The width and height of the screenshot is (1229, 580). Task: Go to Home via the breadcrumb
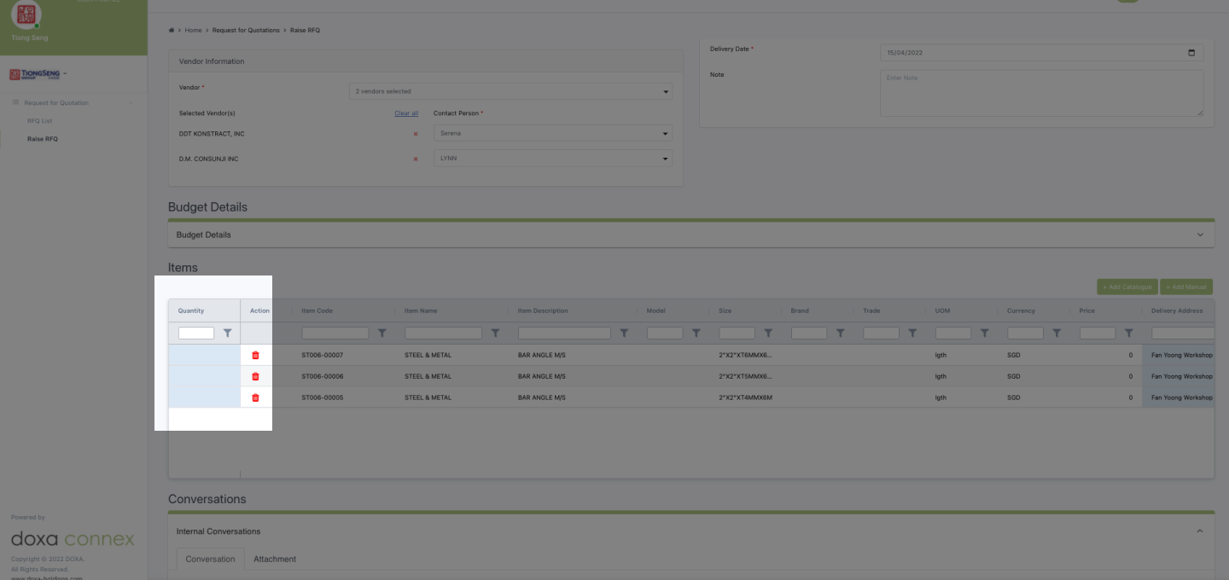point(193,30)
